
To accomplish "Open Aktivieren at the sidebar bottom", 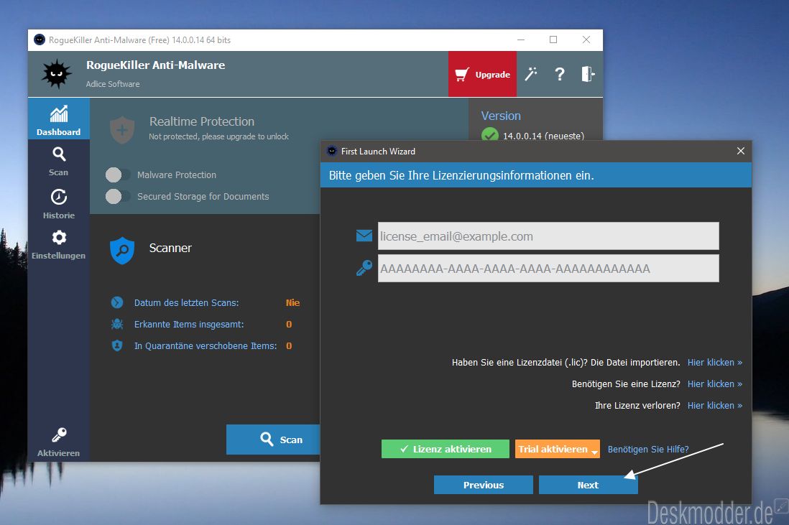I will (x=58, y=442).
